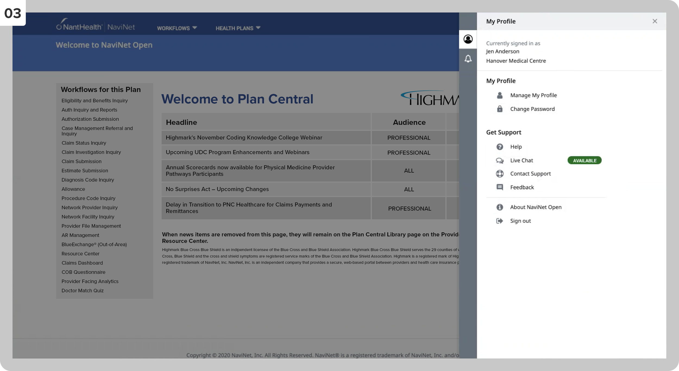This screenshot has height=371, width=679.
Task: Open Procedure Code Inquiry
Action: (88, 198)
